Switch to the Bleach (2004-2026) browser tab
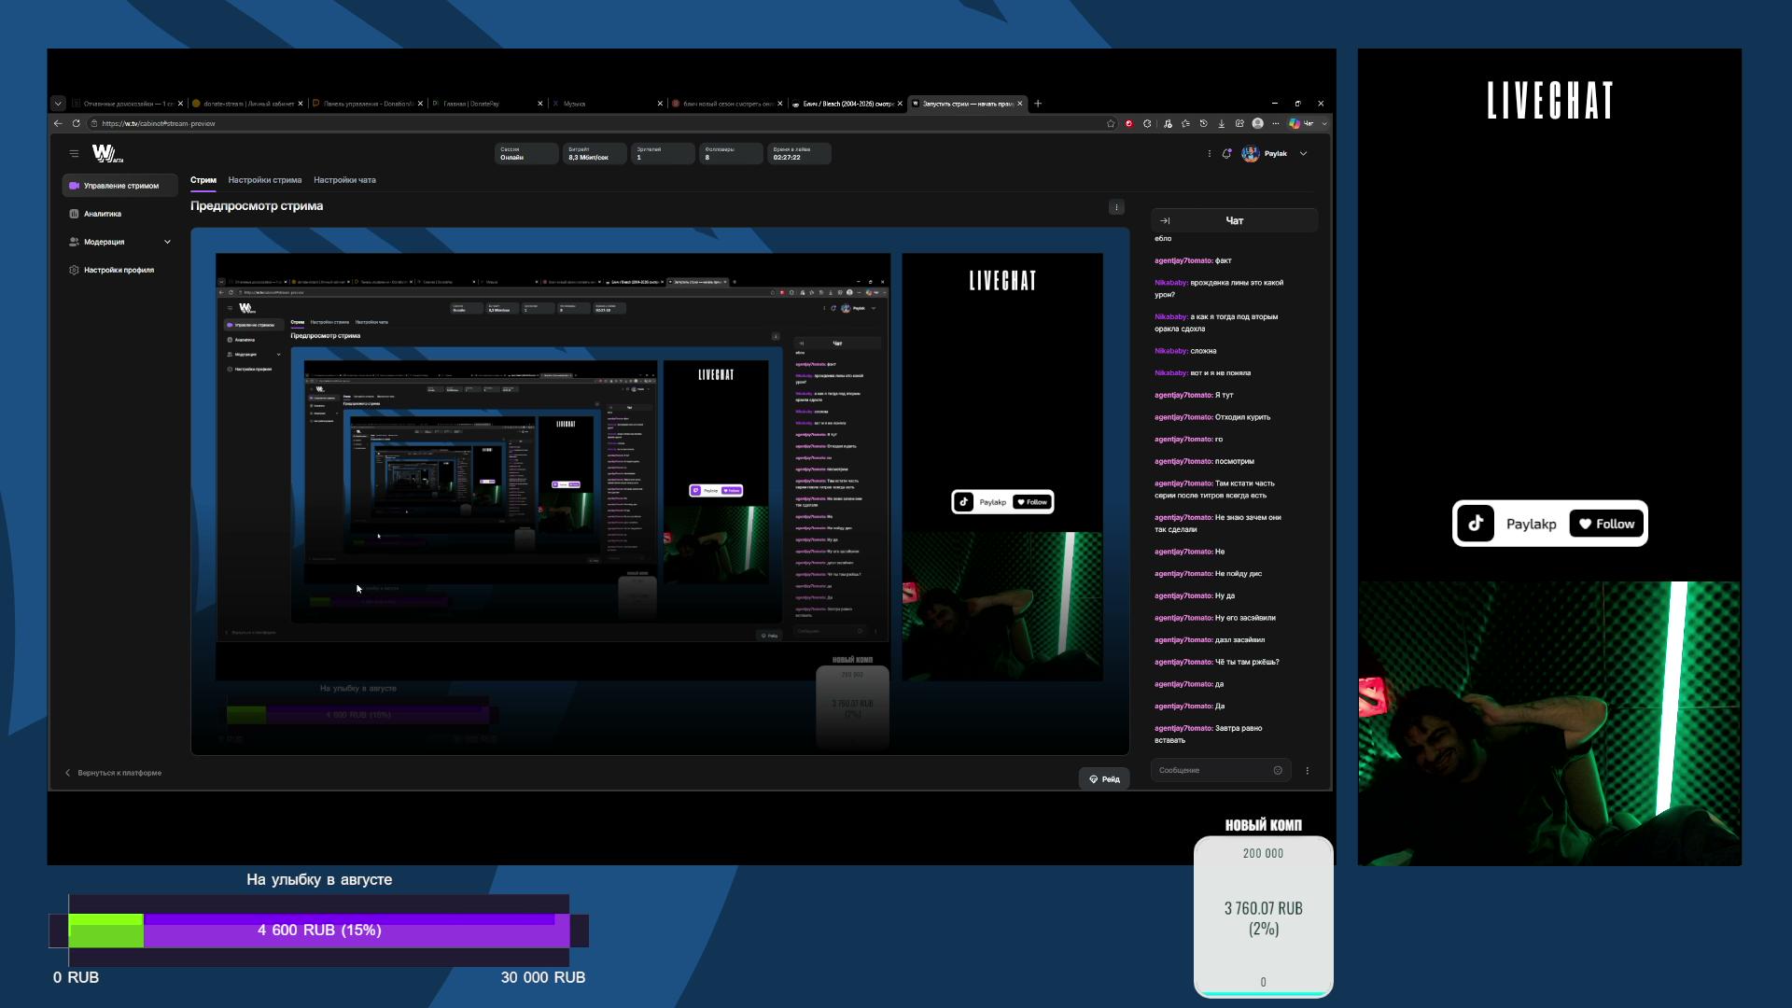 coord(847,104)
